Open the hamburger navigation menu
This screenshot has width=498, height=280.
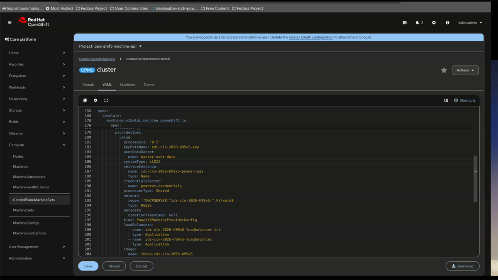[10, 22]
